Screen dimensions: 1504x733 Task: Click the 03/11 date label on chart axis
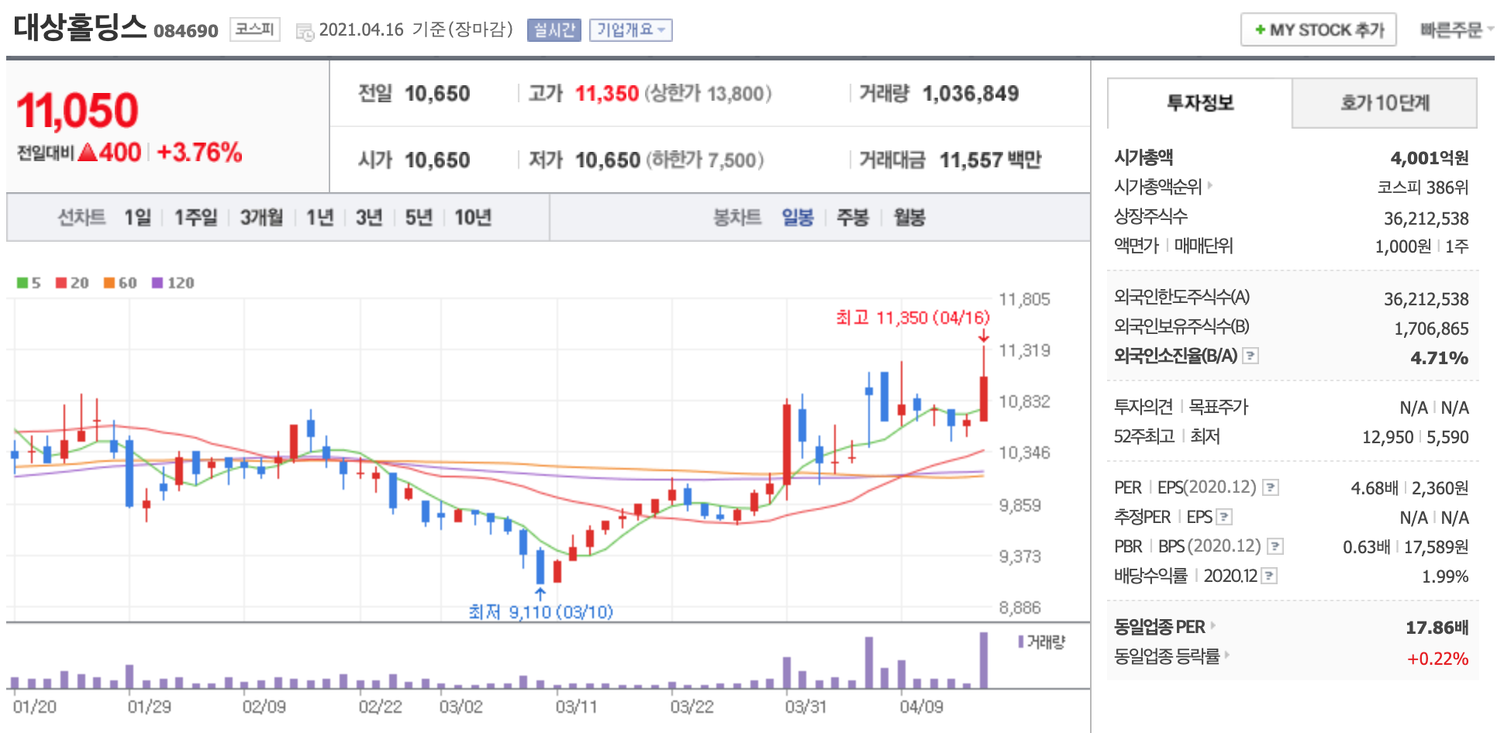[x=576, y=707]
